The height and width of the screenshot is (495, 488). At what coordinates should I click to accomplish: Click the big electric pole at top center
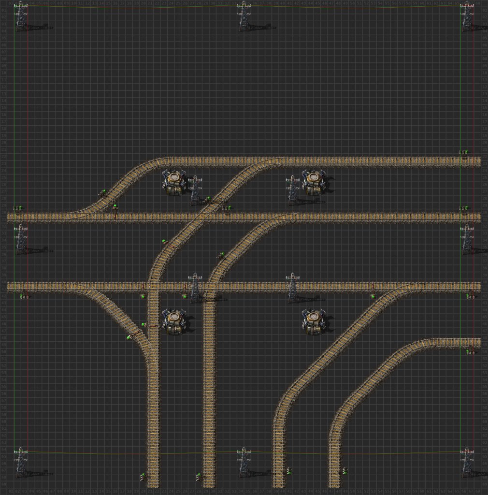244,17
